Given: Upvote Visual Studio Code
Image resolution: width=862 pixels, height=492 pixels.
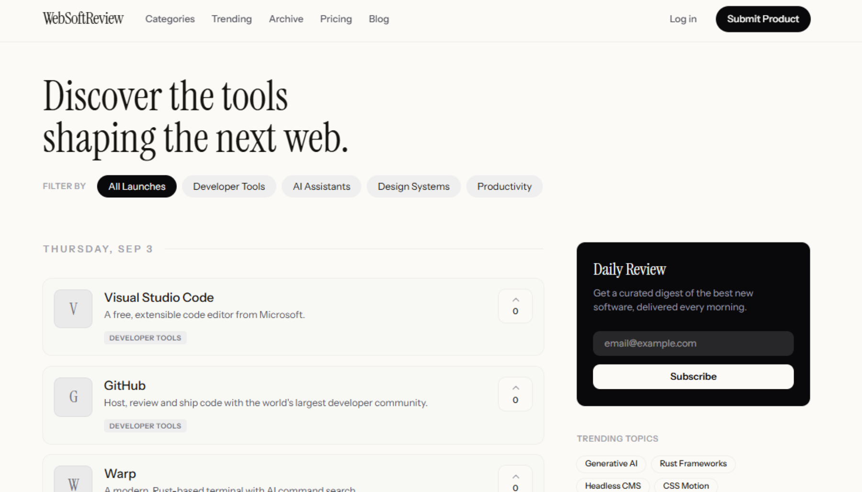Looking at the screenshot, I should point(515,306).
